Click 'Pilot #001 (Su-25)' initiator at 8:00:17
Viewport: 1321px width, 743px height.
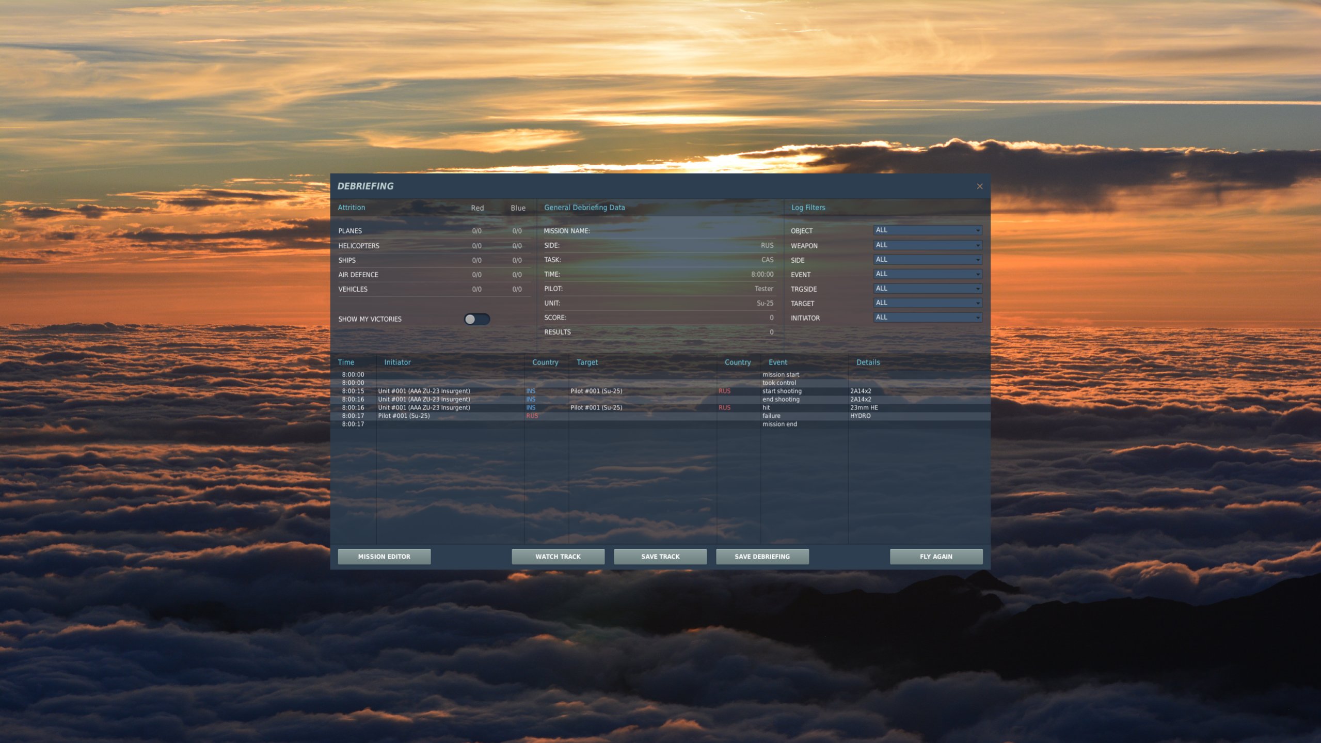click(404, 416)
